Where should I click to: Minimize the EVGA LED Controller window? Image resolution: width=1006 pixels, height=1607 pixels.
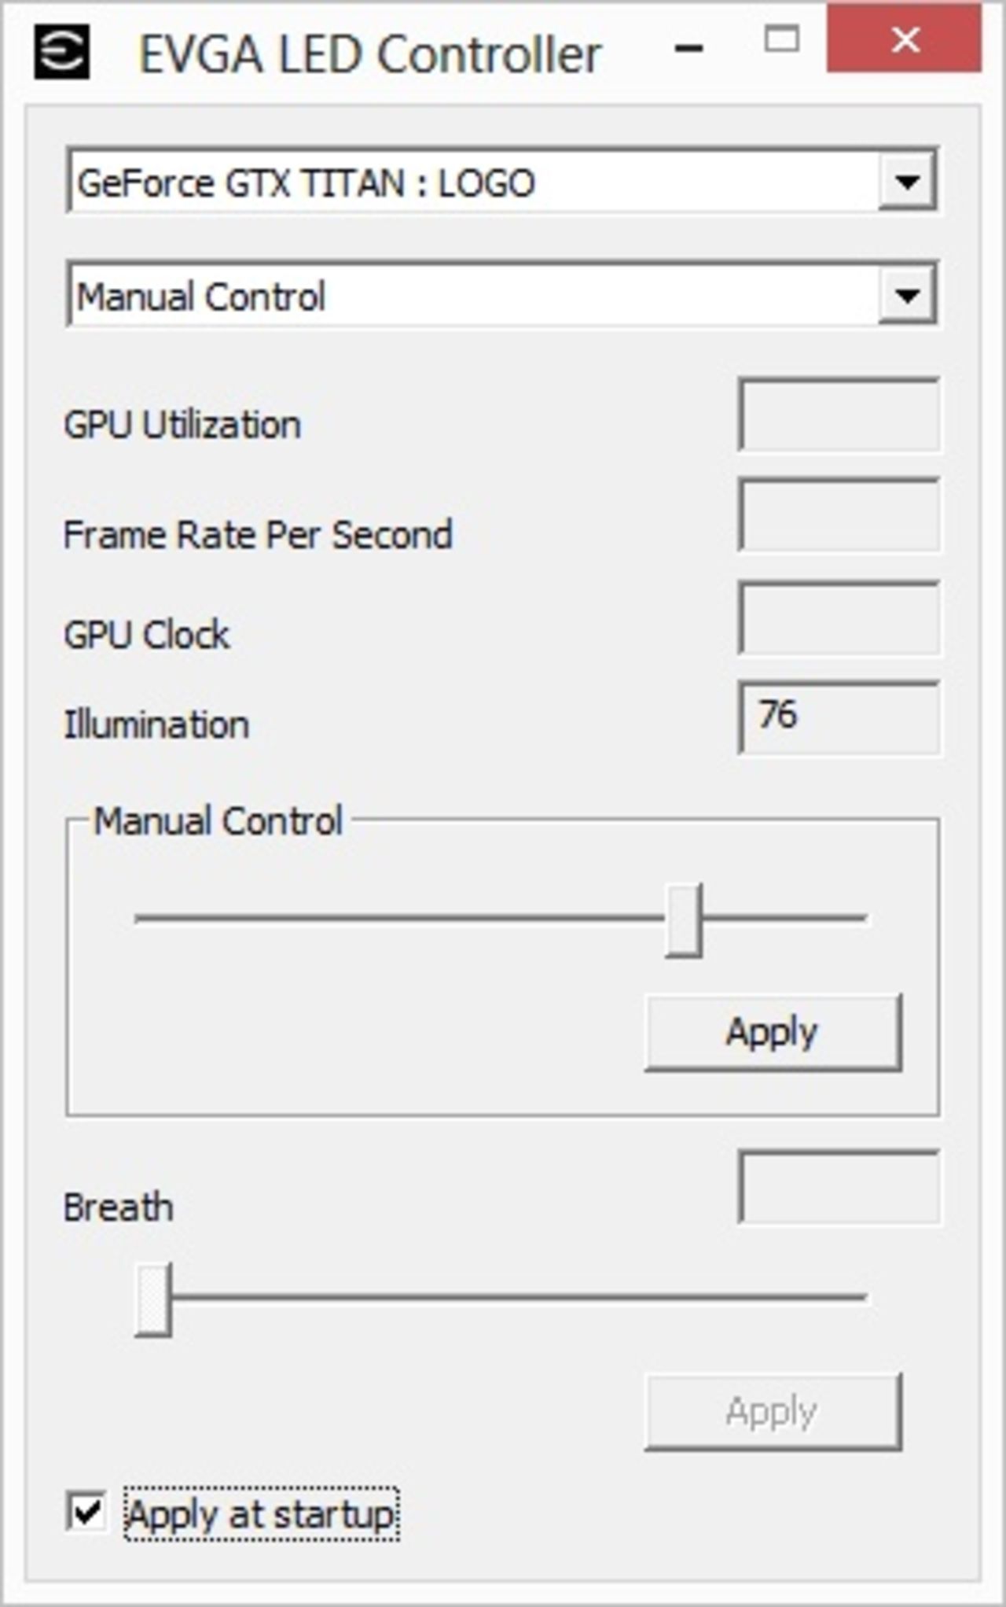[x=689, y=46]
